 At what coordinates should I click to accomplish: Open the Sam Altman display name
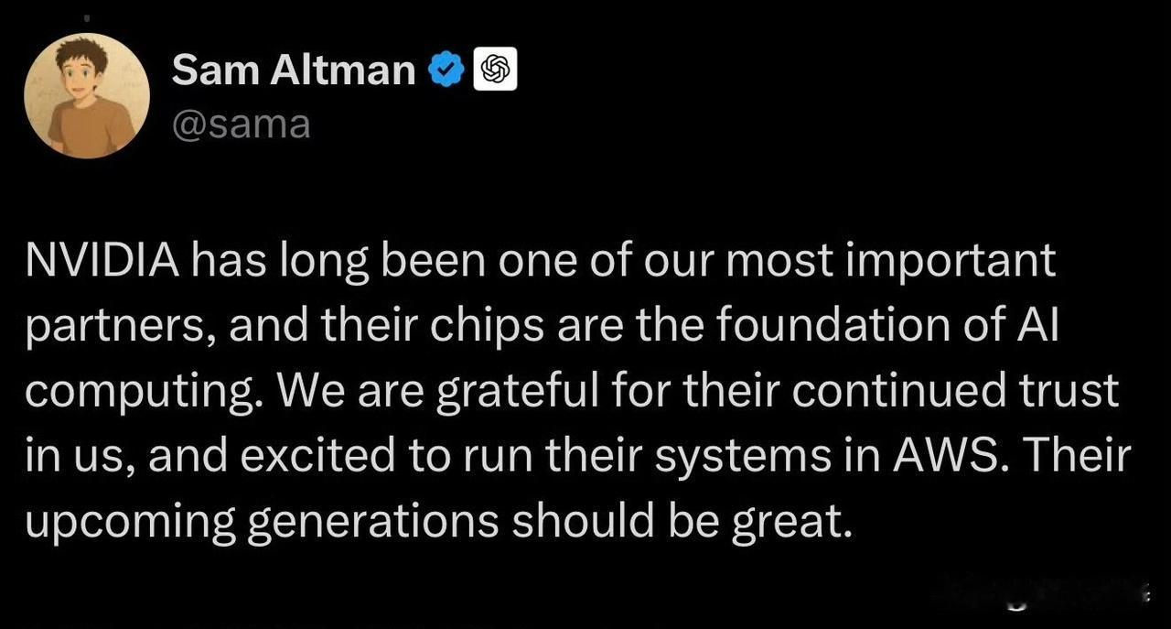(293, 70)
